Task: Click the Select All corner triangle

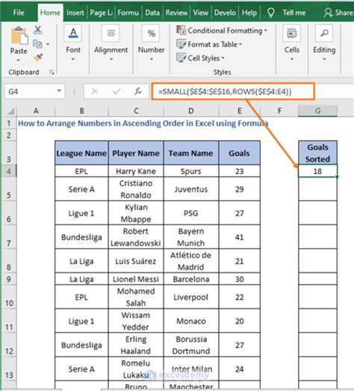Action: click(11, 111)
